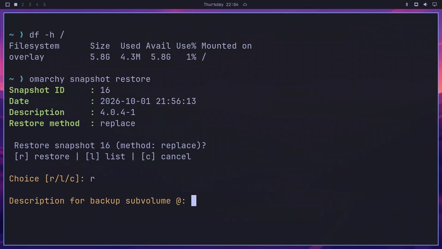
Task: Click the "Description for backup subvolume @:" prompt
Action: tap(97, 201)
